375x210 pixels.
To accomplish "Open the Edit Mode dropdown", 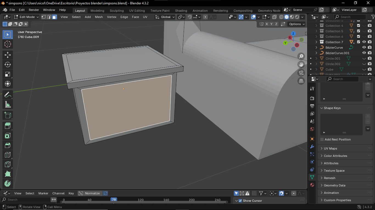I will coord(26,17).
